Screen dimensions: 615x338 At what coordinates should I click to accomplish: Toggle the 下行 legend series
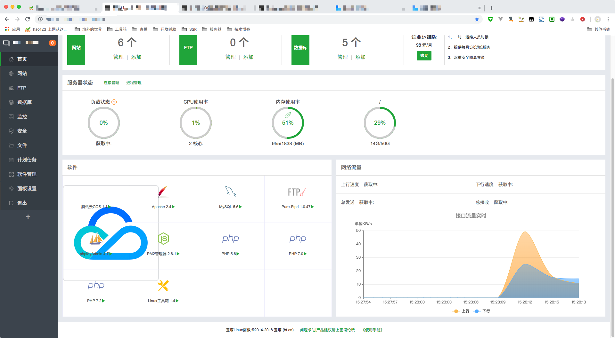point(482,311)
